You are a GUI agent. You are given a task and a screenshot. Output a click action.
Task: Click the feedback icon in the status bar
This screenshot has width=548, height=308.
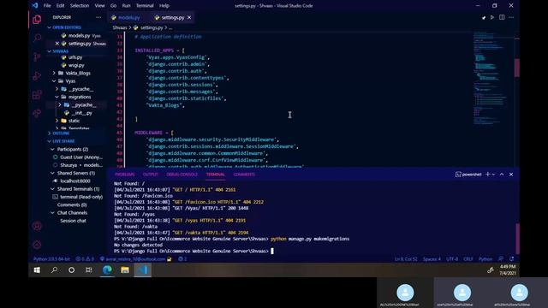(501, 258)
